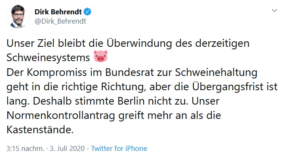Click the word Kastenstände
This screenshot has width=284, height=156.
point(40,130)
